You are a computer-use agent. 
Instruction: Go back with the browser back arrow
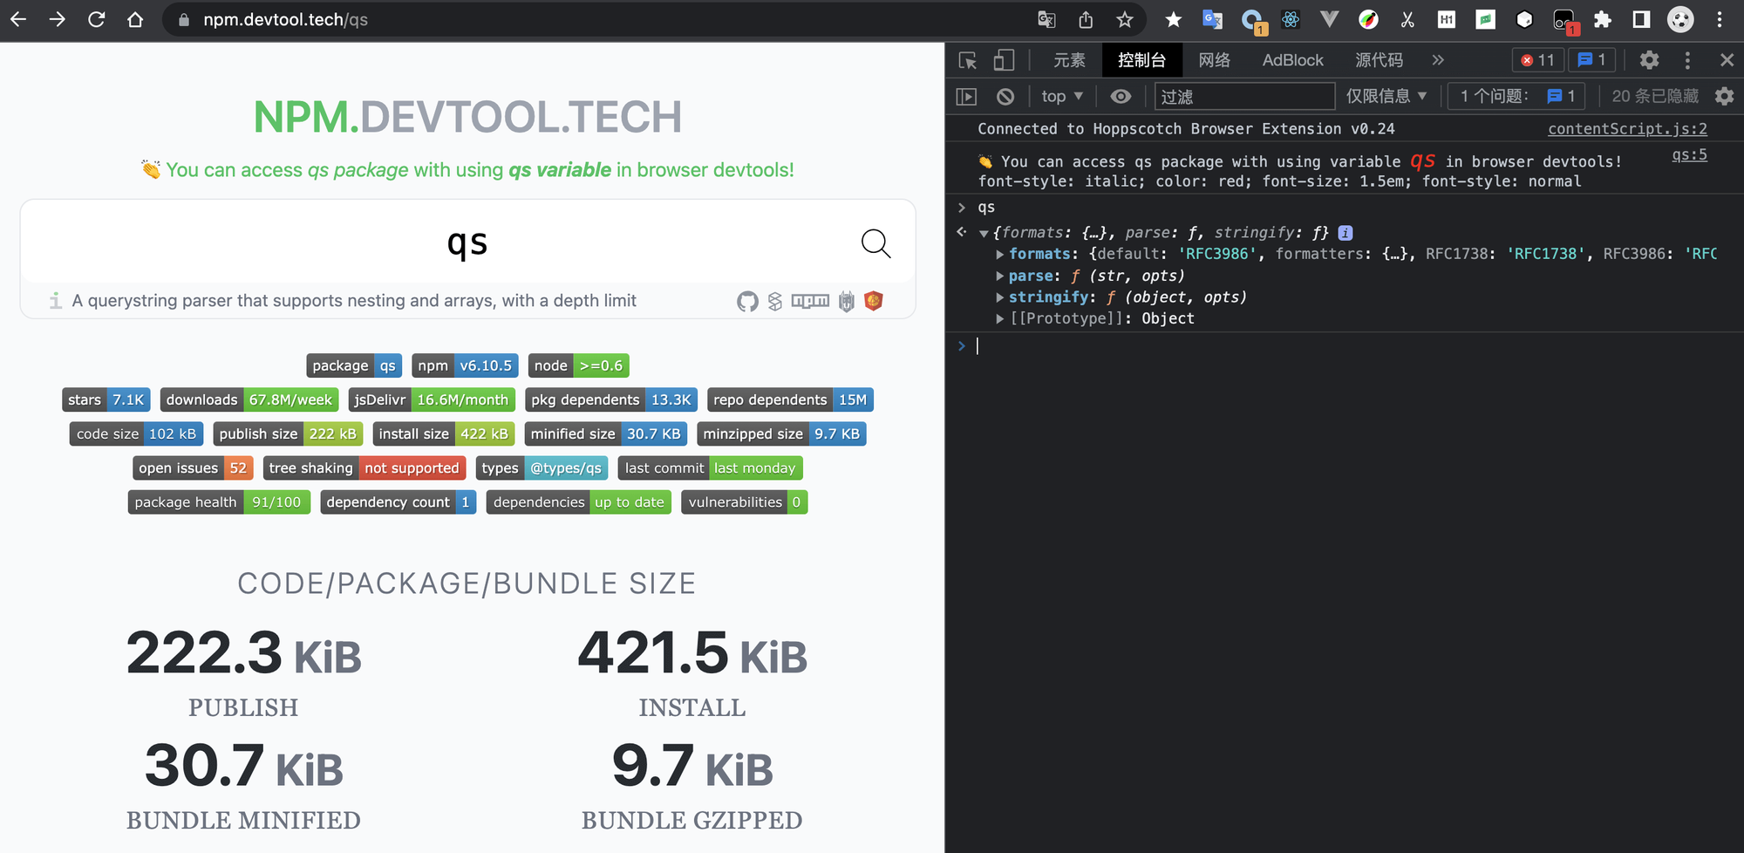pyautogui.click(x=18, y=19)
